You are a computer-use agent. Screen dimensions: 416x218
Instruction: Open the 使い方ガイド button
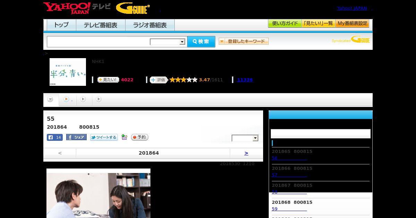tap(285, 24)
